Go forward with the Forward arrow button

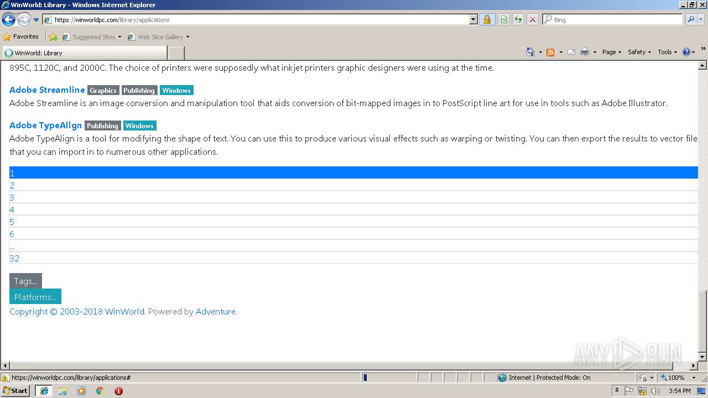coord(24,20)
